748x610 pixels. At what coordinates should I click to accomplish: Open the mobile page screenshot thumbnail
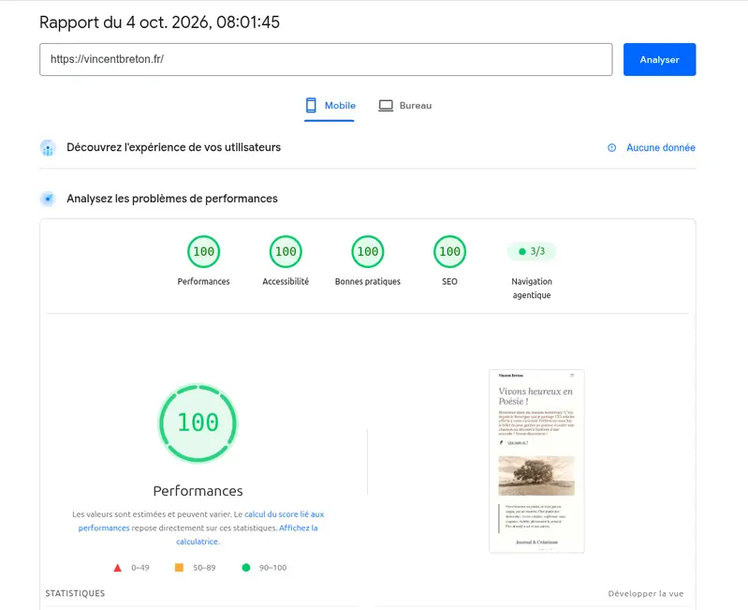536,461
